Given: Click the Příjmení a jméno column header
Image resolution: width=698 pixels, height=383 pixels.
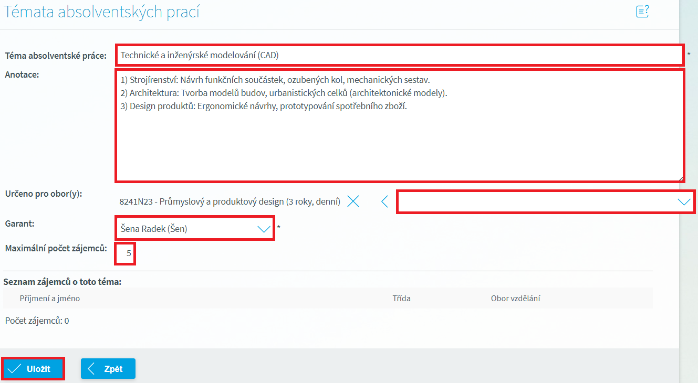Looking at the screenshot, I should (x=50, y=299).
